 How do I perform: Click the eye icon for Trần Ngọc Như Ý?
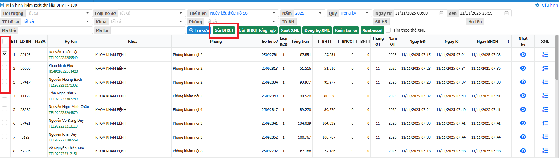coord(523,96)
